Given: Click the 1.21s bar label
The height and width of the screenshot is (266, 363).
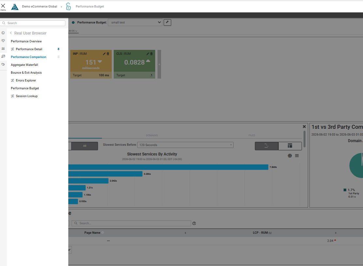Looking at the screenshot, I should pos(90,188).
